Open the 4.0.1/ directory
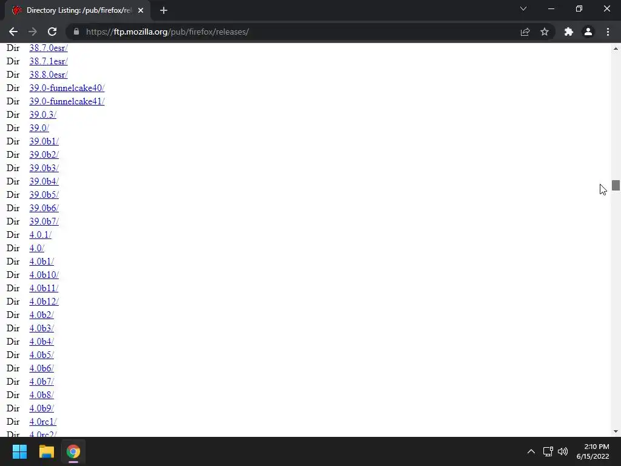 41,235
